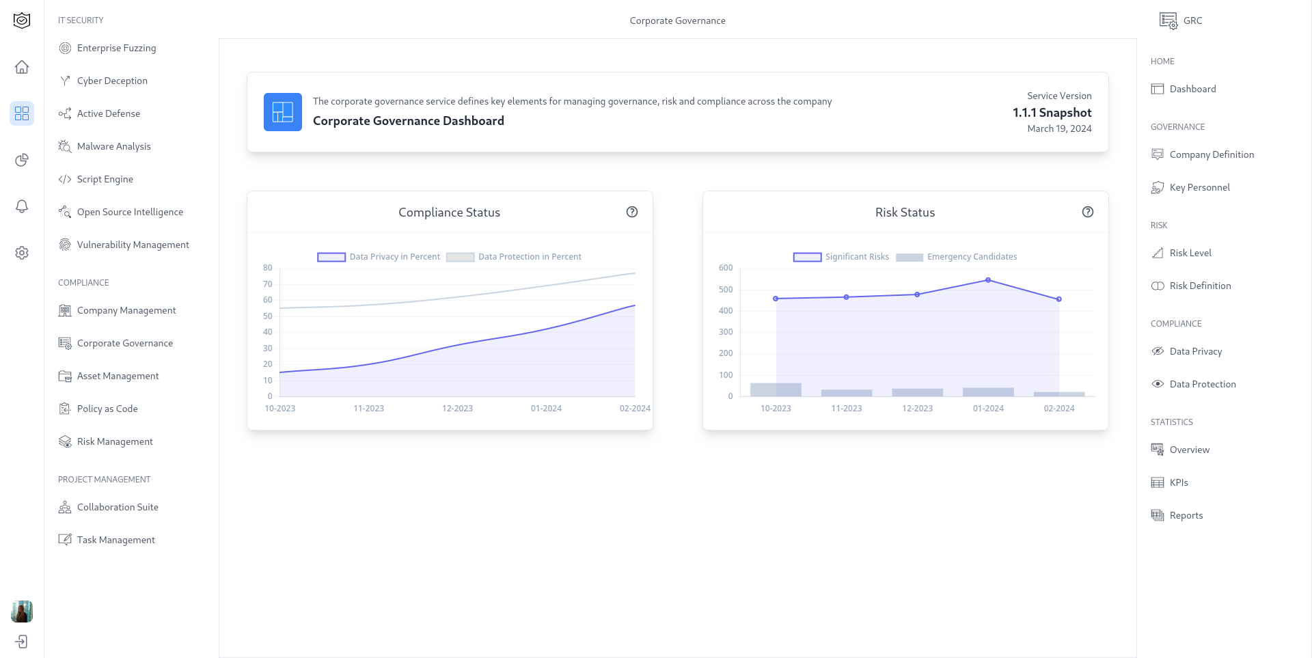Image resolution: width=1312 pixels, height=658 pixels.
Task: Open settings gear in left rail
Action: (x=22, y=253)
